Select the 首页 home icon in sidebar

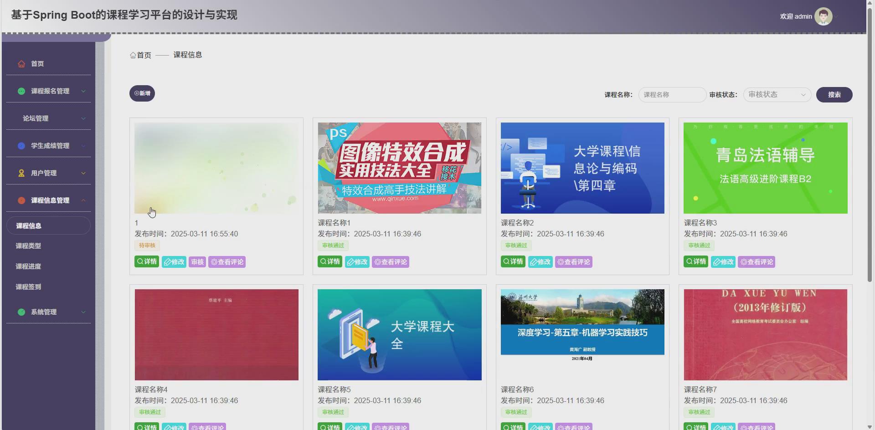[x=21, y=64]
